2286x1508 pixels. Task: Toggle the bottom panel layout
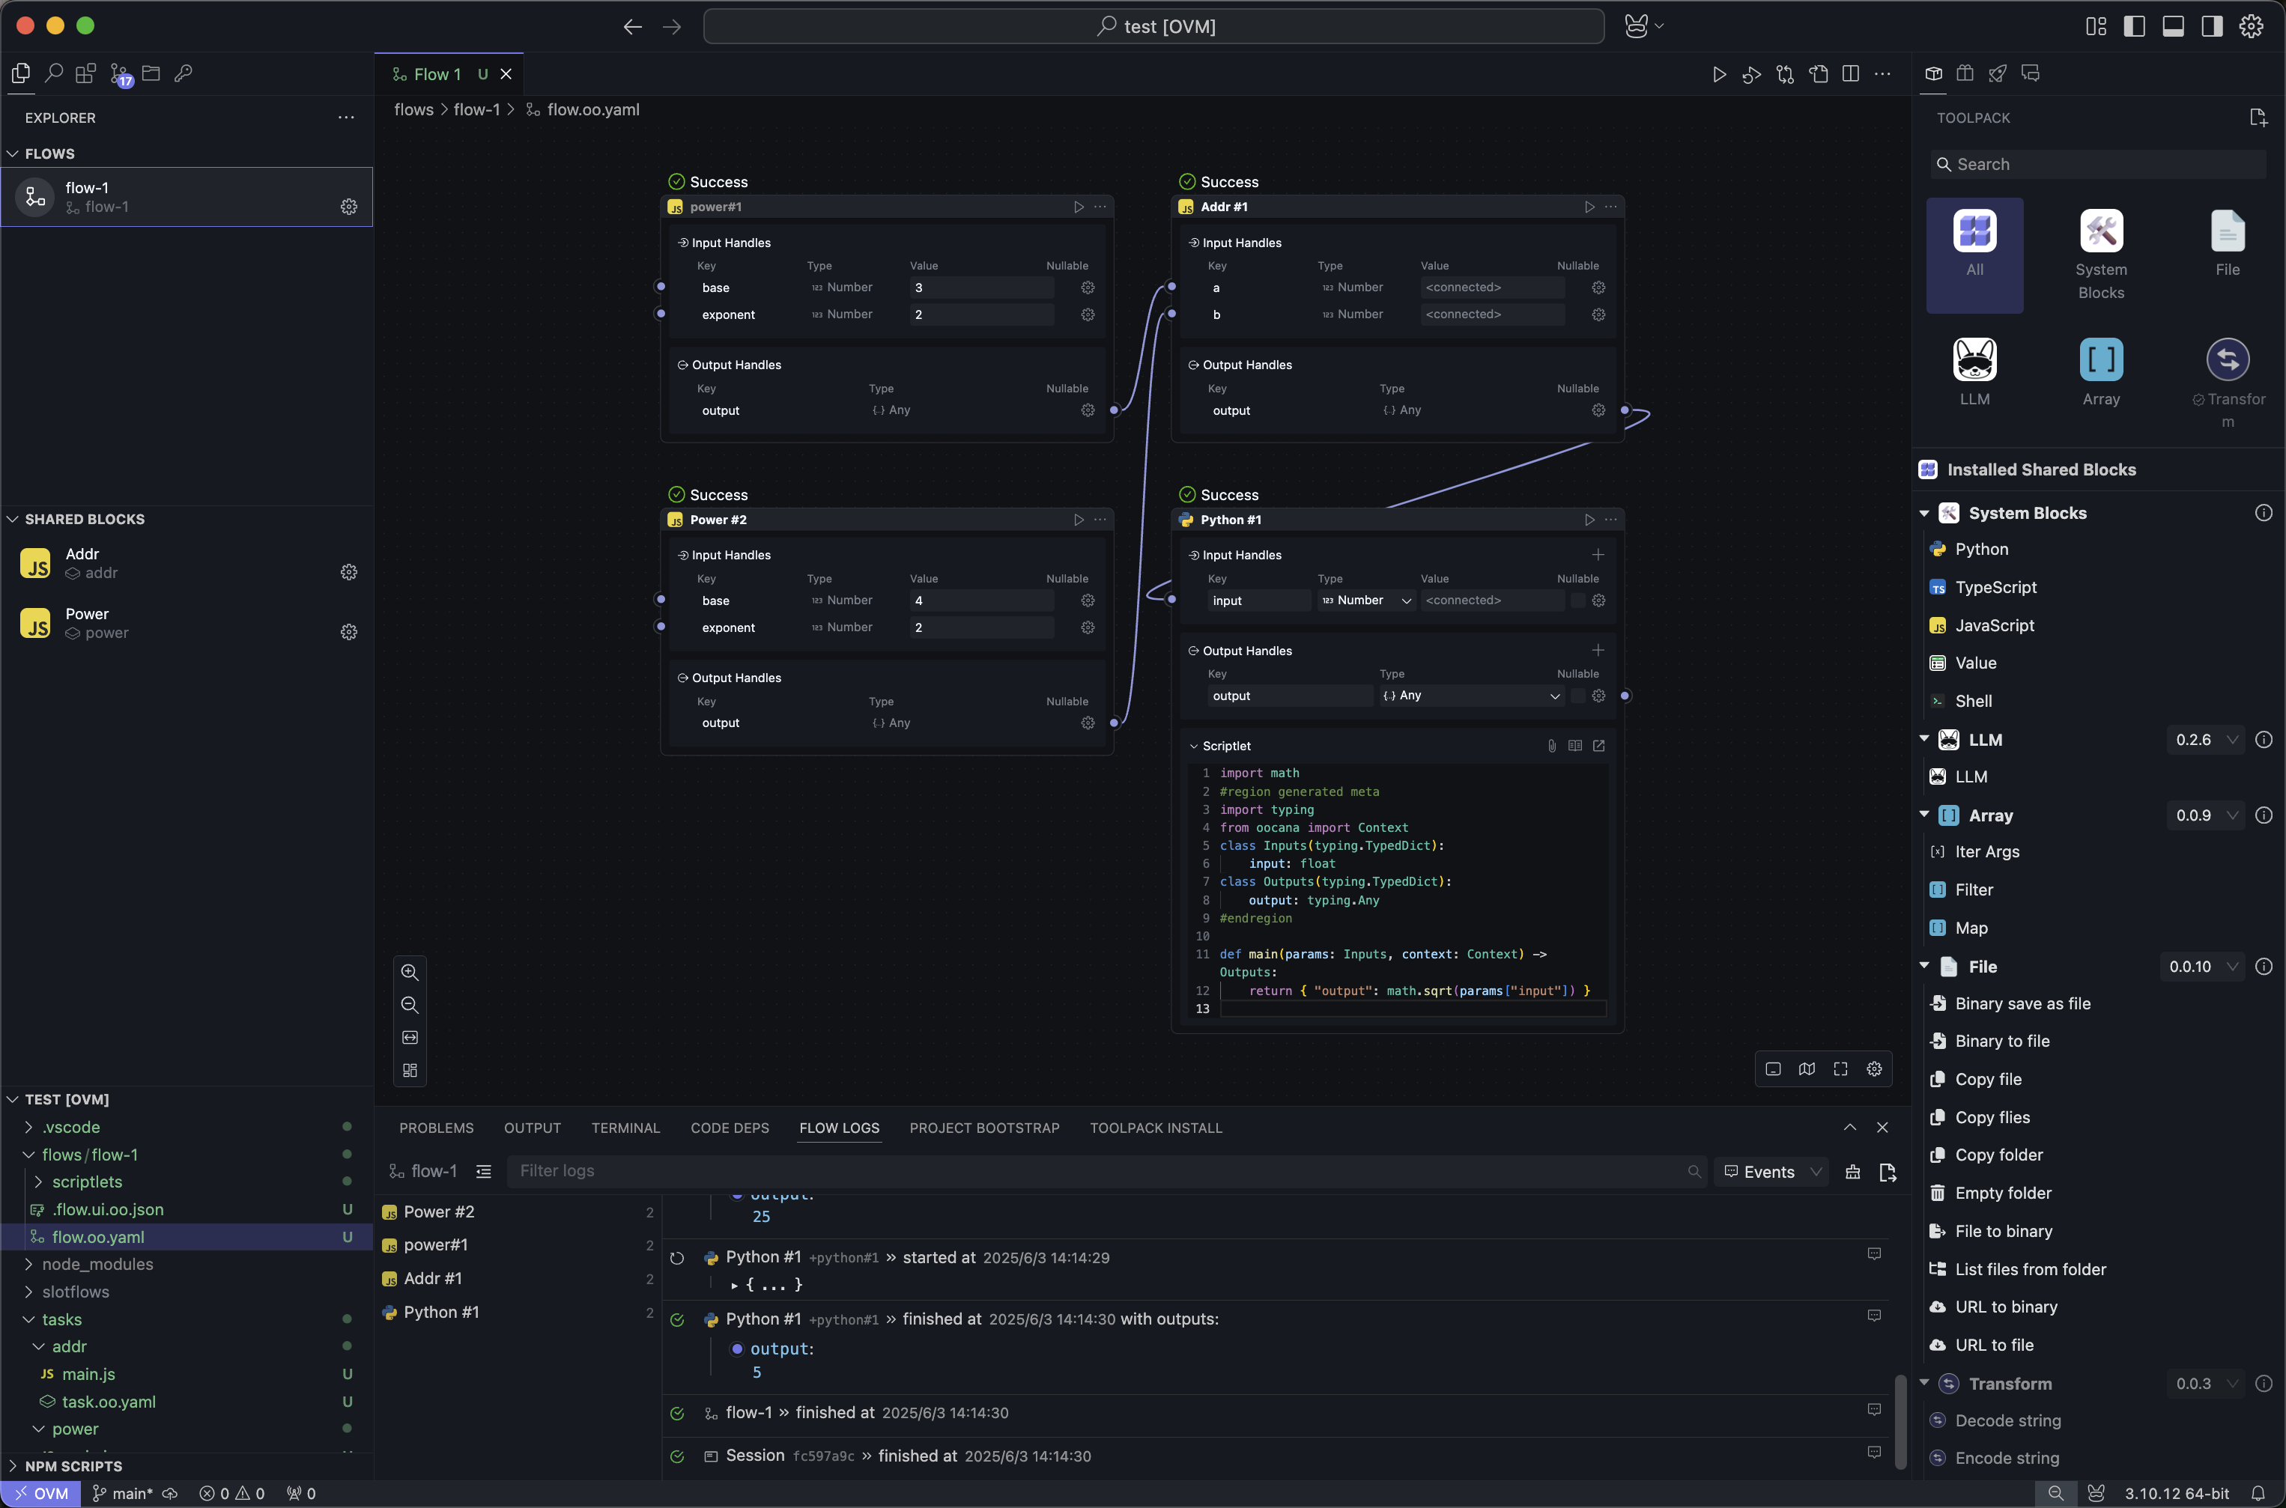pyautogui.click(x=2172, y=26)
